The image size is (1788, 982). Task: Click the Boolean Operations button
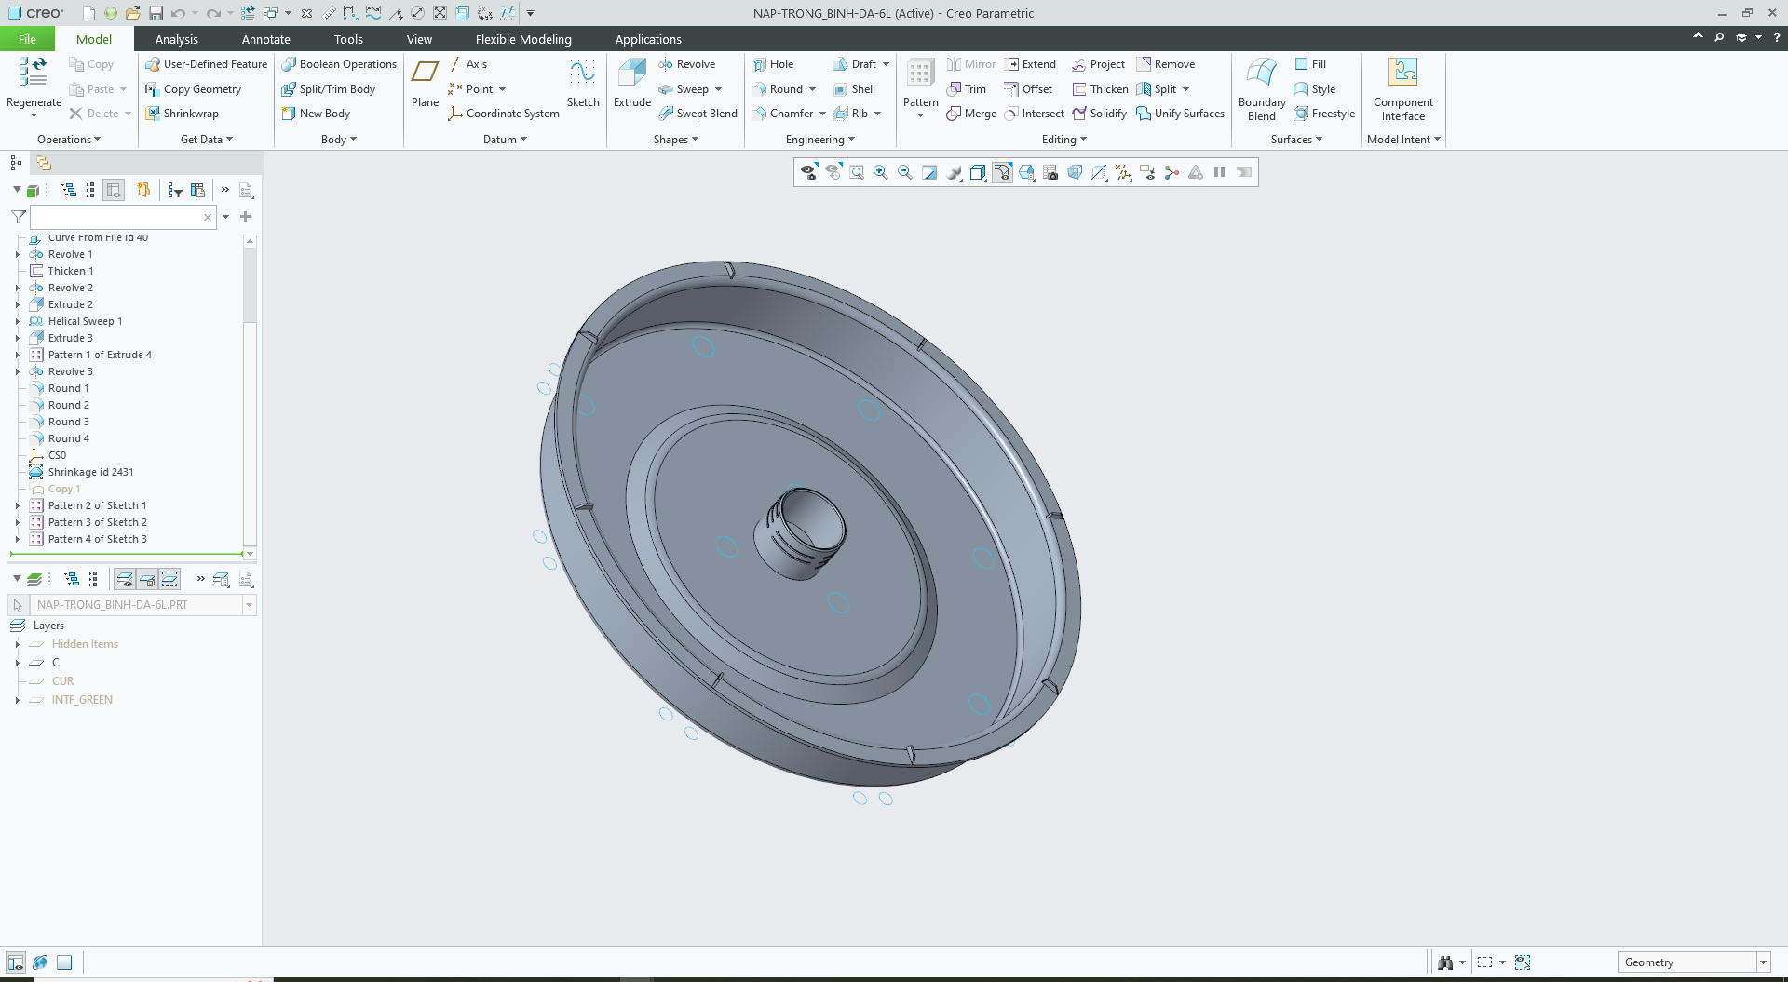coord(339,64)
